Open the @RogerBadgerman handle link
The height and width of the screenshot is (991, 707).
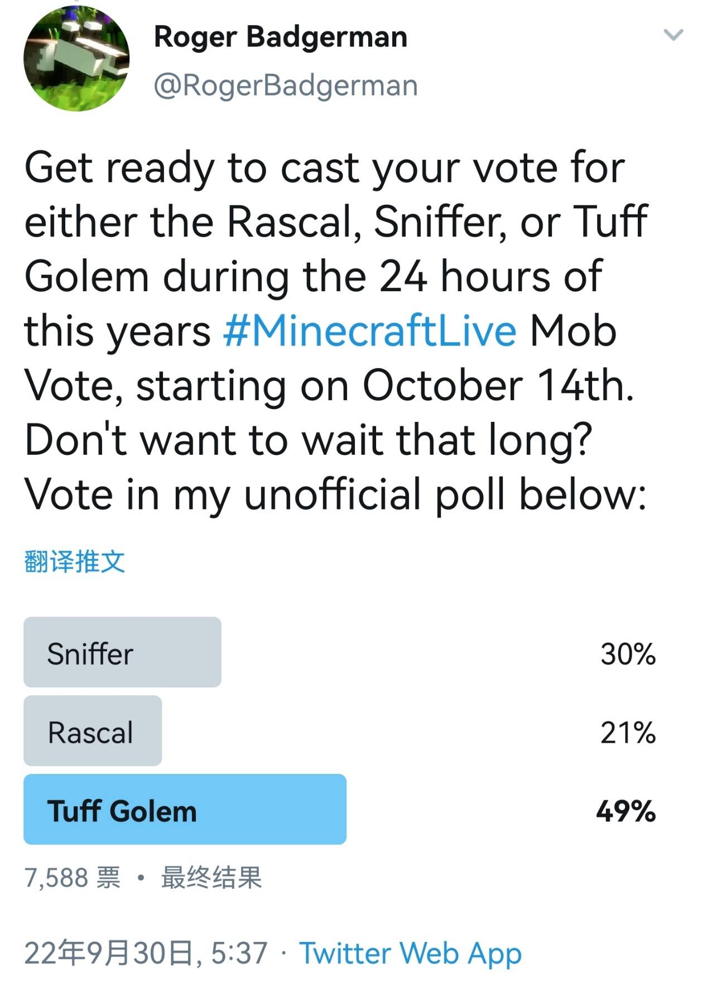285,86
